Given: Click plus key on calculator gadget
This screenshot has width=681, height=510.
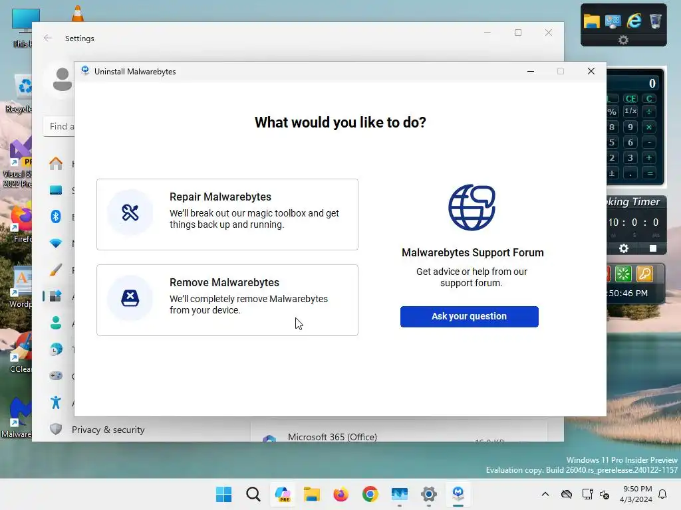Looking at the screenshot, I should pos(649,157).
